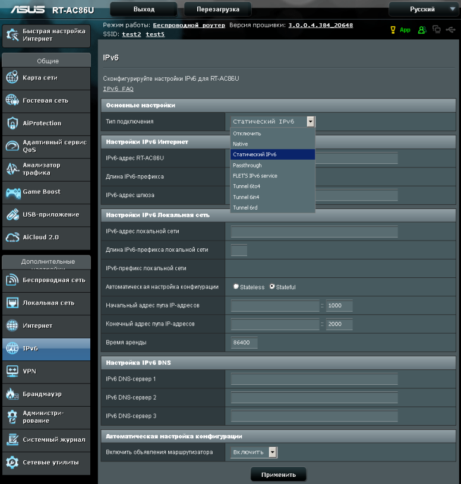Click Адаптивный сервис QoS gauge icon
Screen dimensions: 461x484
coord(12,145)
